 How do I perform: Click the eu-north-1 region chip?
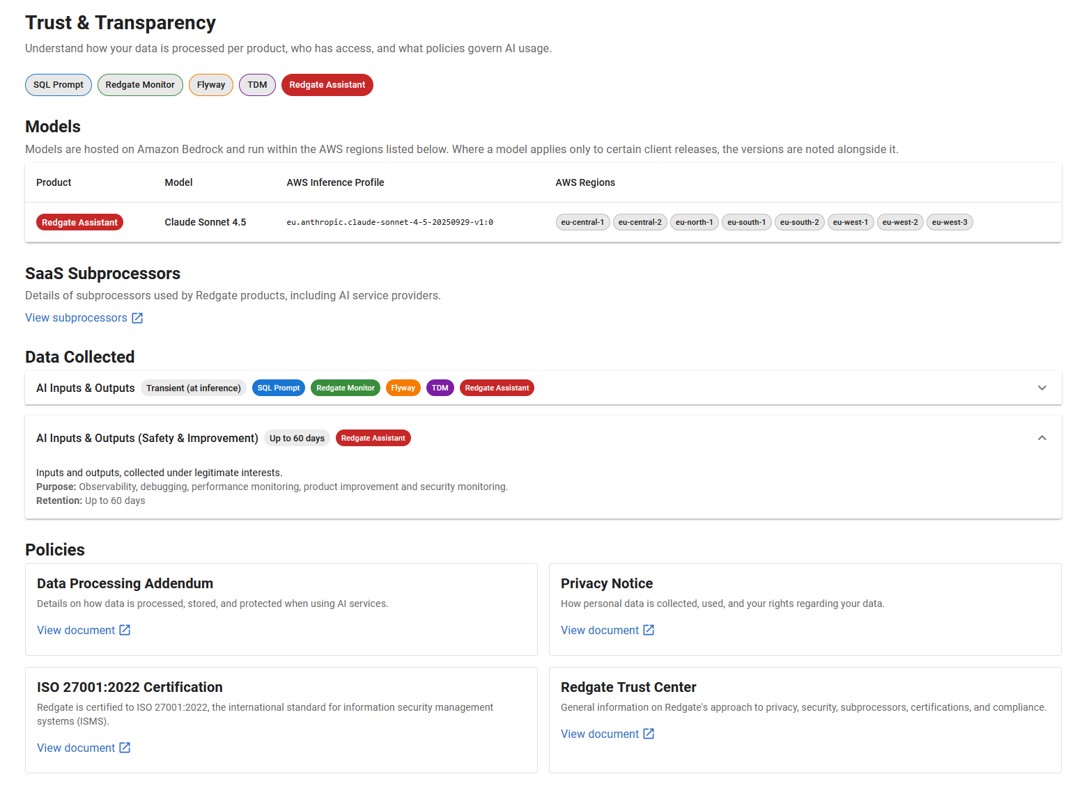695,223
